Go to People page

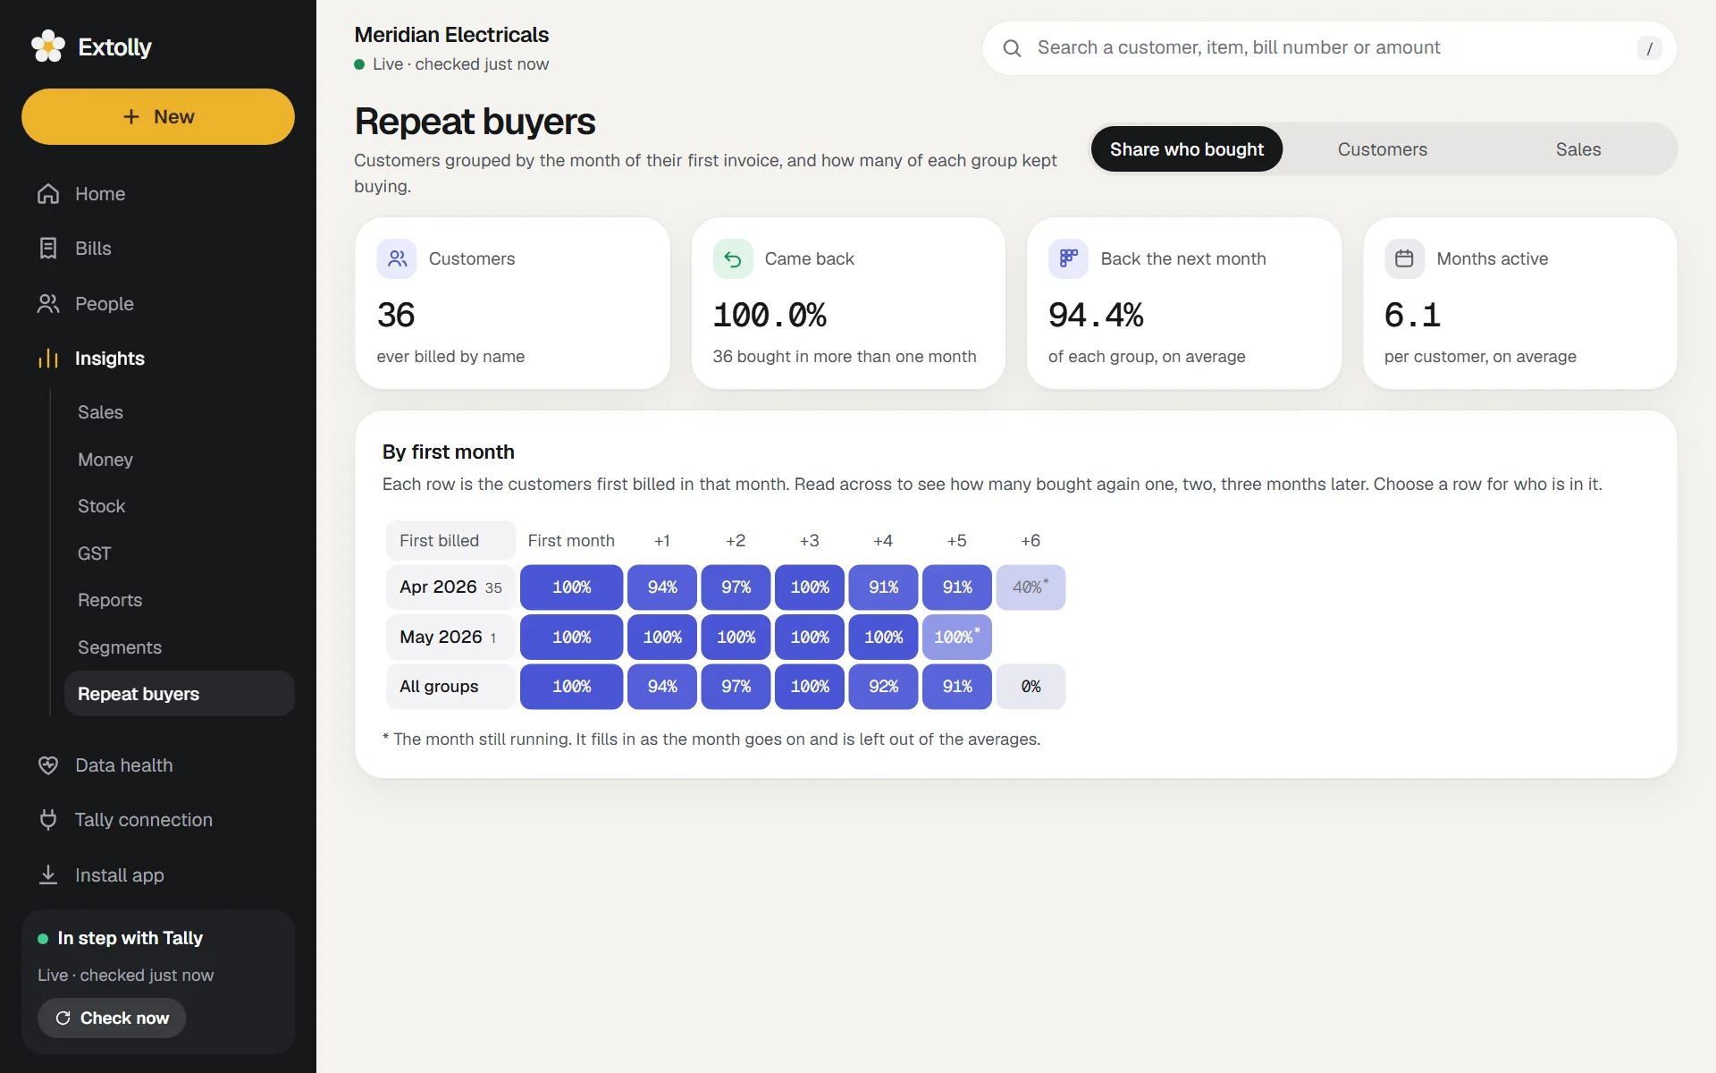click(158, 304)
